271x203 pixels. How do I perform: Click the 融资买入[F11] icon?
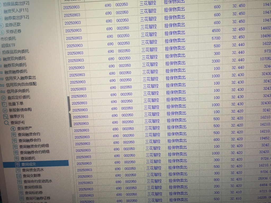(1, 12)
